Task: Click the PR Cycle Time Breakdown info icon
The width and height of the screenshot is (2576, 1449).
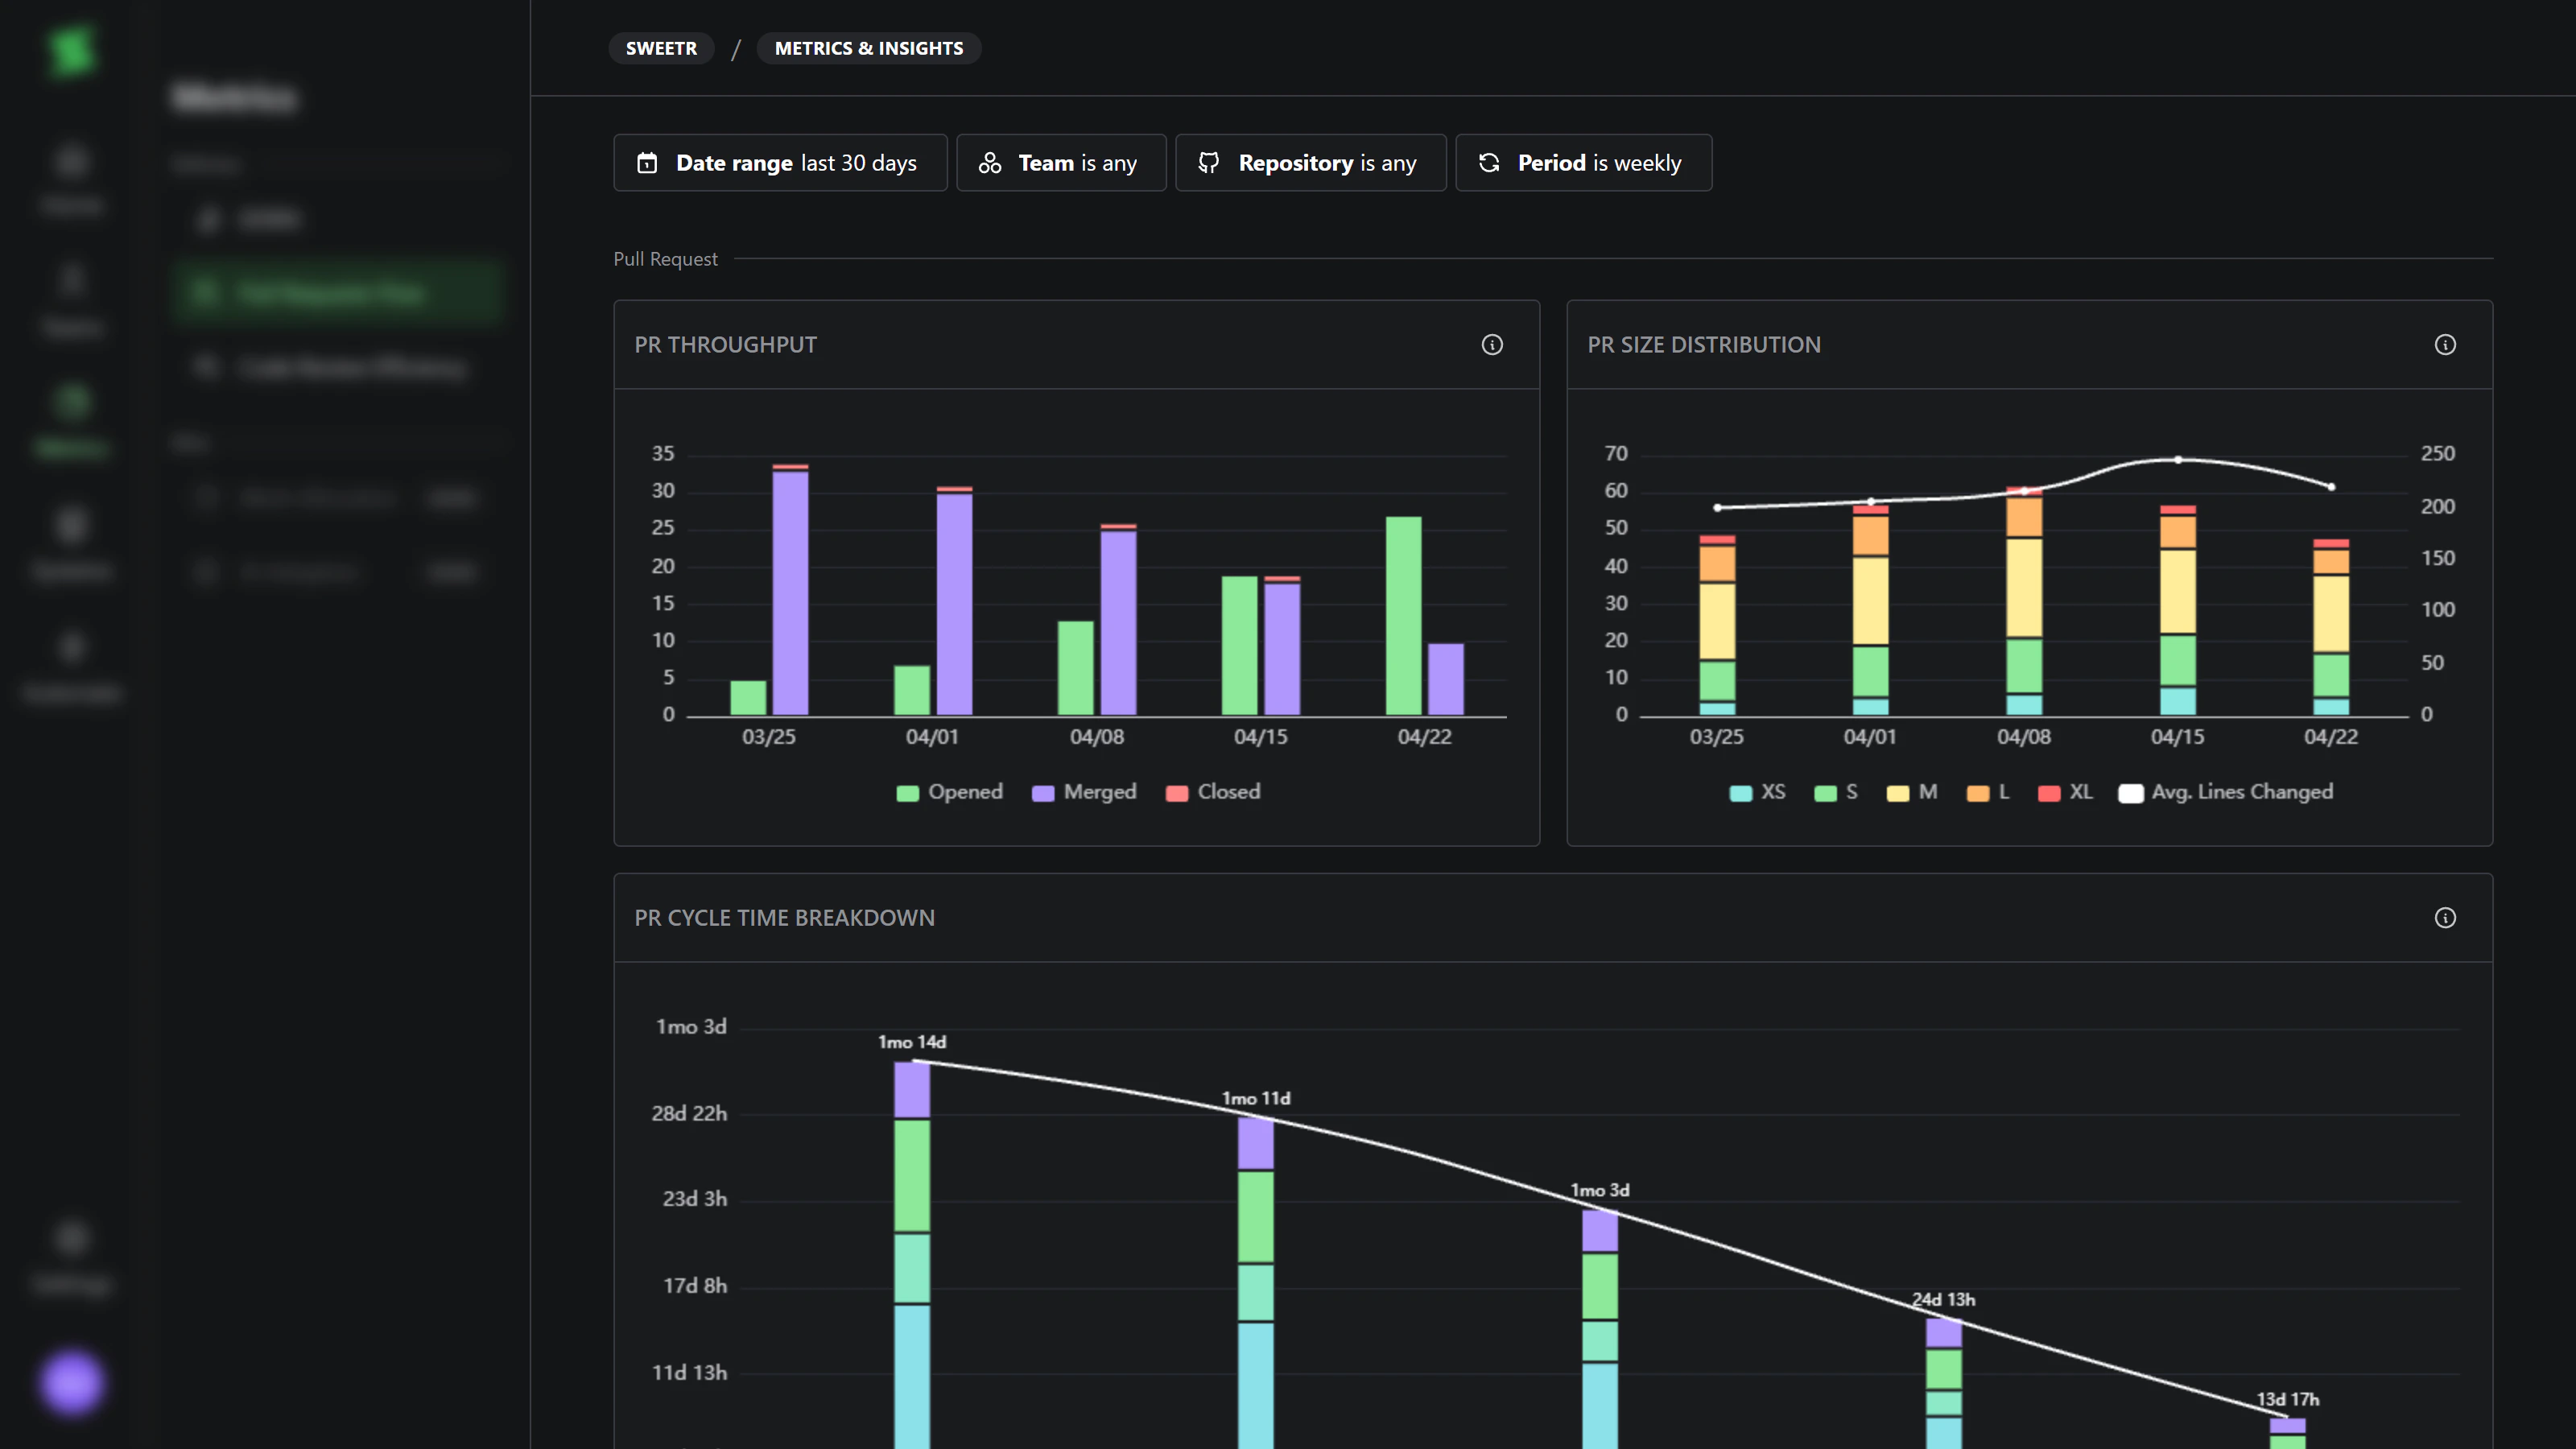Action: (2445, 918)
